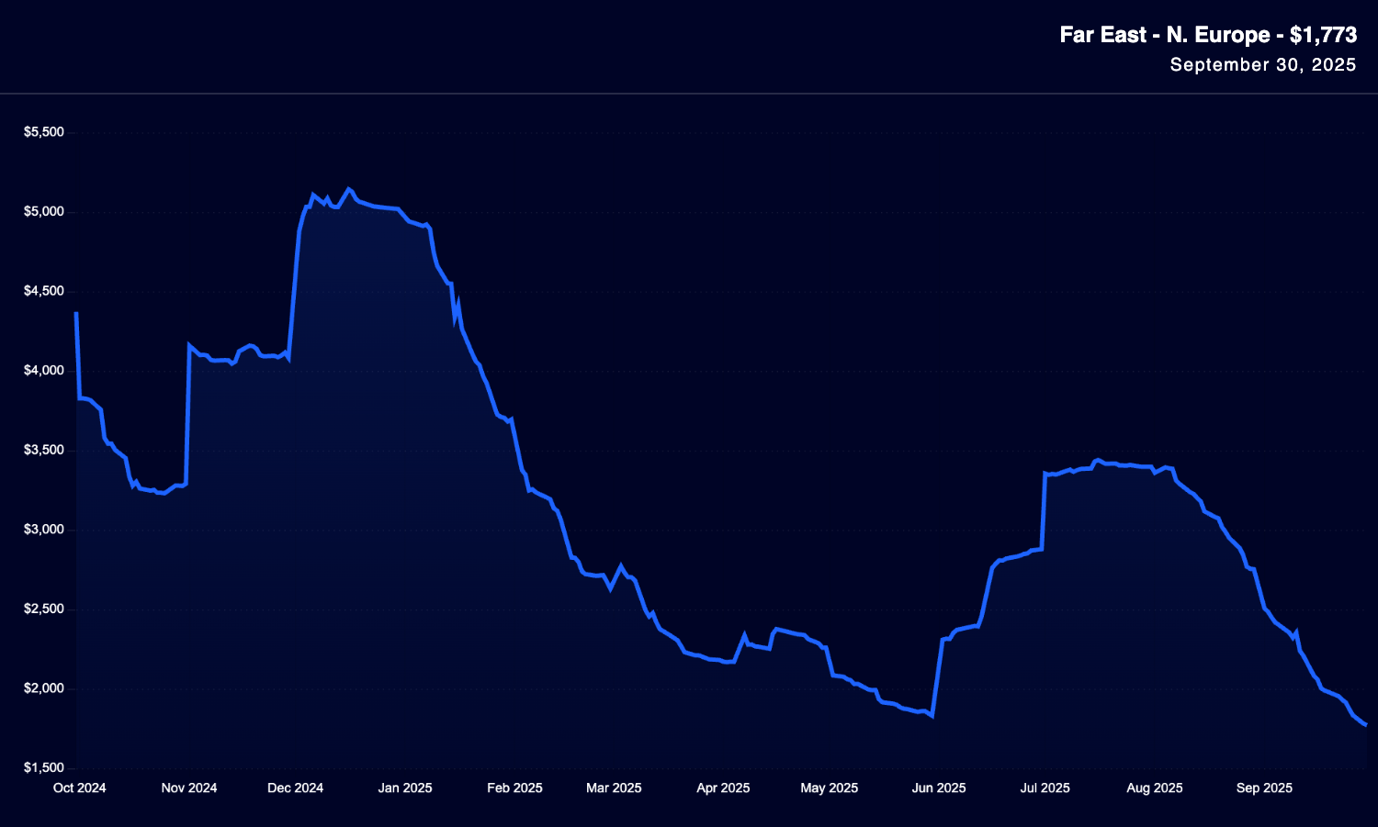Pick the Jan 2025 x-axis label
This screenshot has height=827, width=1378.
tap(405, 788)
